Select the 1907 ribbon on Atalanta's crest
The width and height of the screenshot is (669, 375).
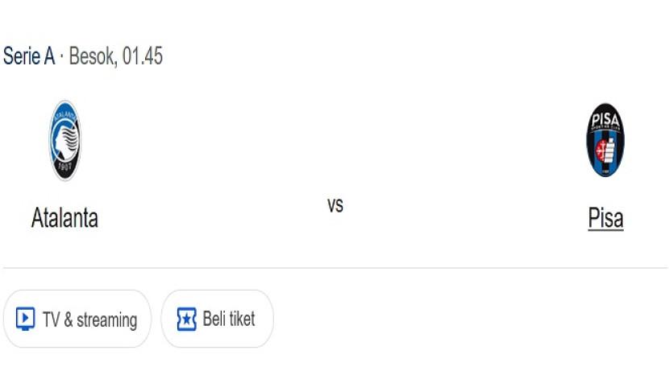click(64, 167)
